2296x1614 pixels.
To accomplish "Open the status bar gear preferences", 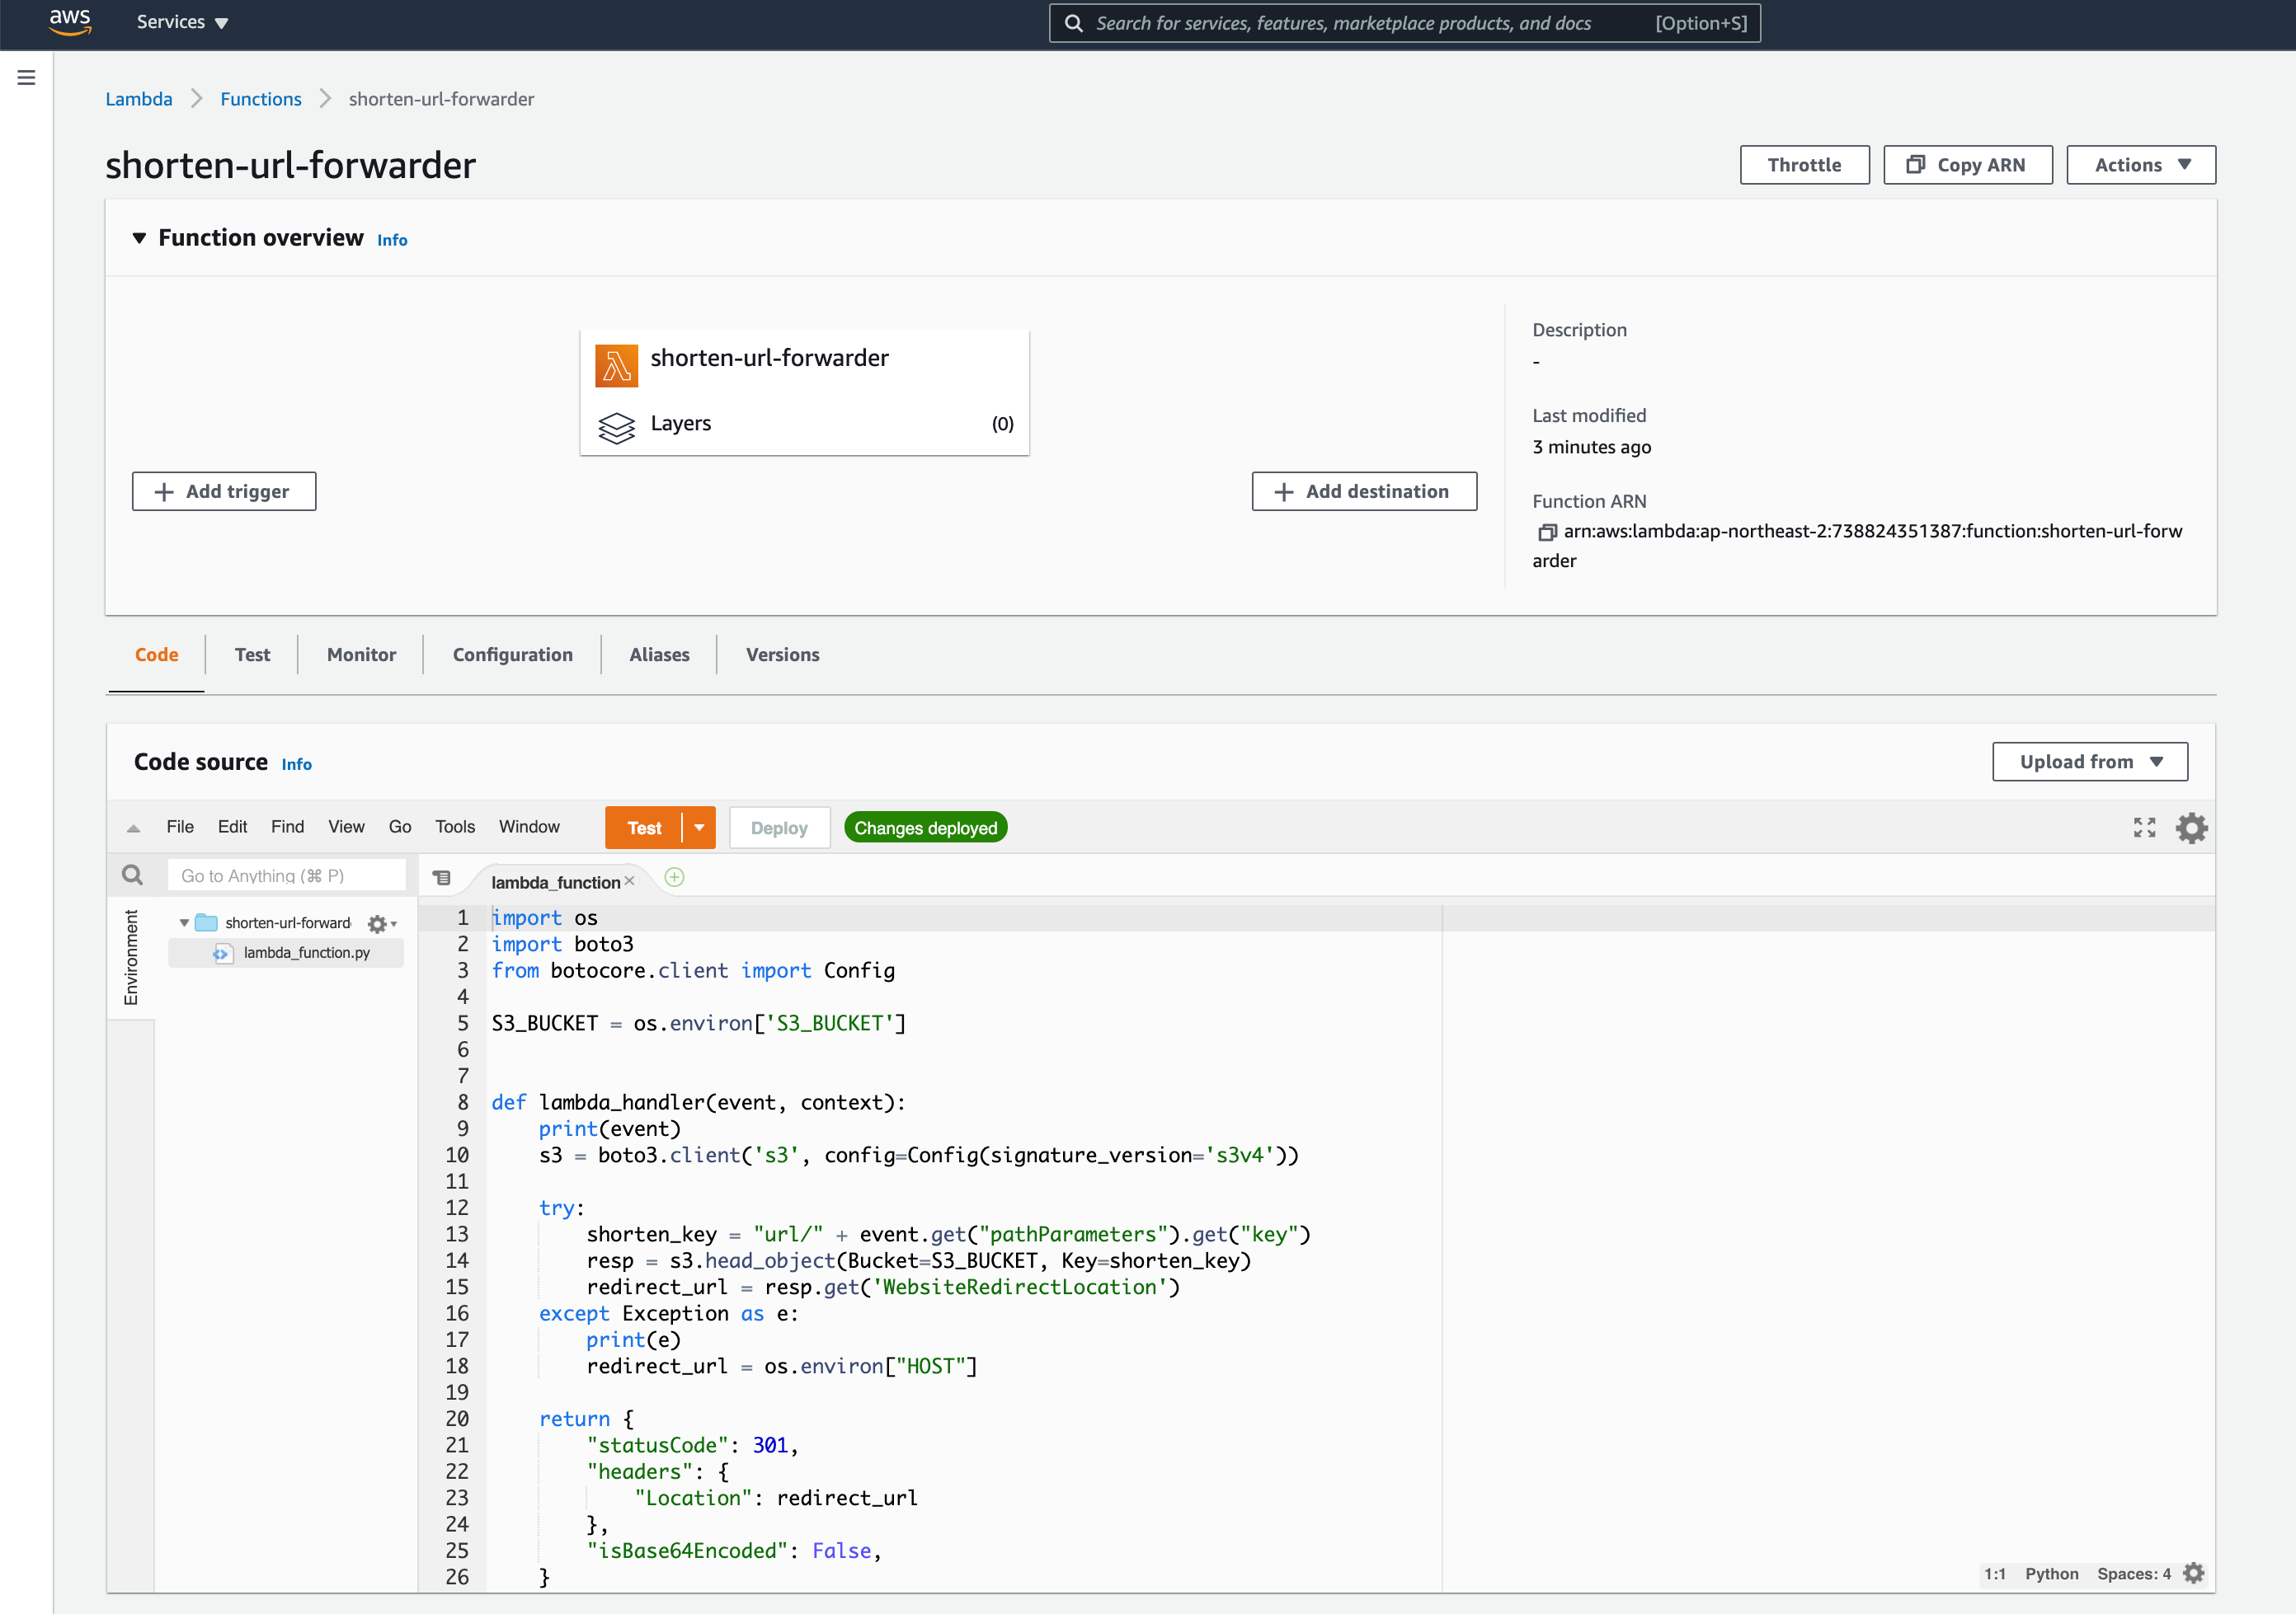I will coord(2194,1573).
